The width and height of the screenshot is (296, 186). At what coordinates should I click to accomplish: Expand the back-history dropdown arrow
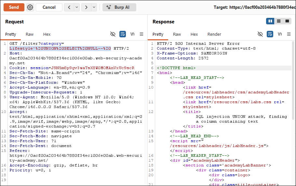77,7
